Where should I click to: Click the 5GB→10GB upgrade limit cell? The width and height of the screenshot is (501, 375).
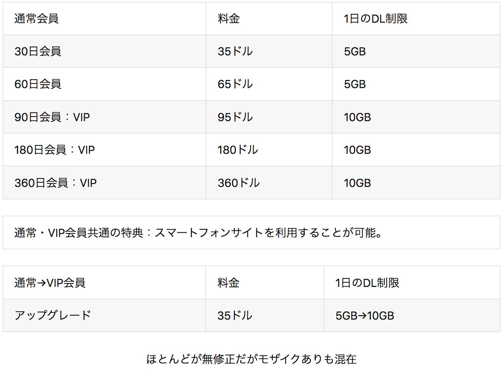click(x=412, y=315)
